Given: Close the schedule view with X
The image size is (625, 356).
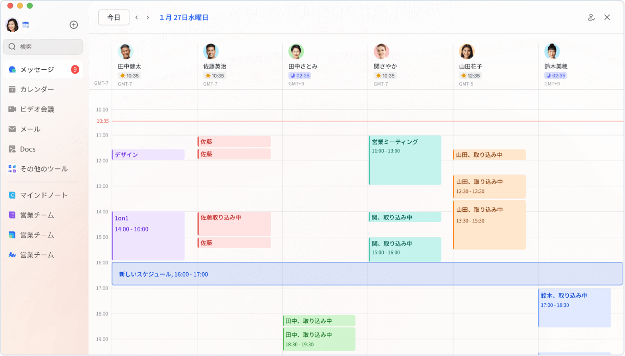Looking at the screenshot, I should (607, 17).
